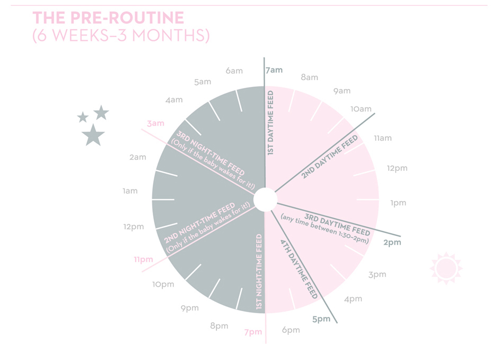Viewport: 499px width, 344px height.
Task: Click the 10am hour label
Action: 361,109
